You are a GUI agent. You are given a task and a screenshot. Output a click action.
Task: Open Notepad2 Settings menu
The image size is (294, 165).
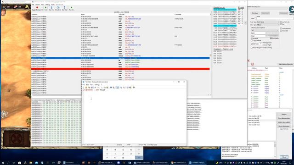pos(97,85)
